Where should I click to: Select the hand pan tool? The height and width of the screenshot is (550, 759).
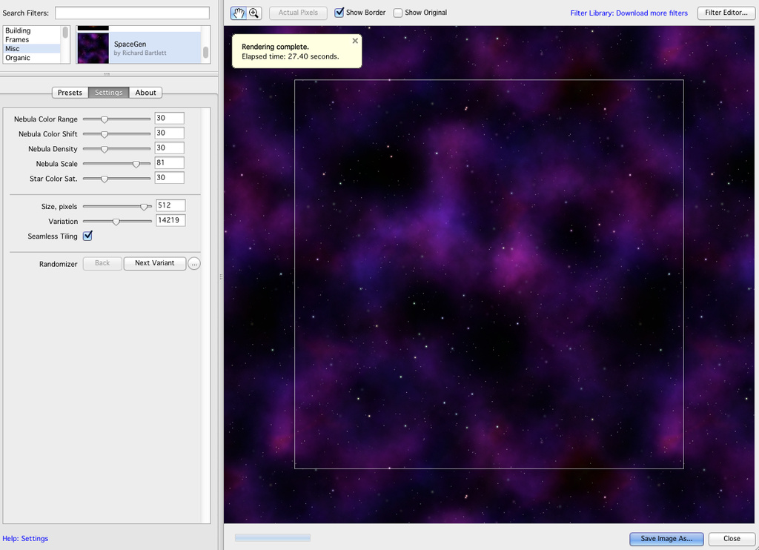(239, 13)
